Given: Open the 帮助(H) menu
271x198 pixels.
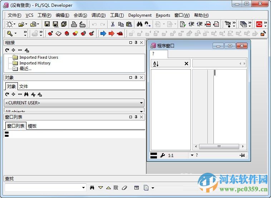Looking at the screenshot, I should pos(201,15).
